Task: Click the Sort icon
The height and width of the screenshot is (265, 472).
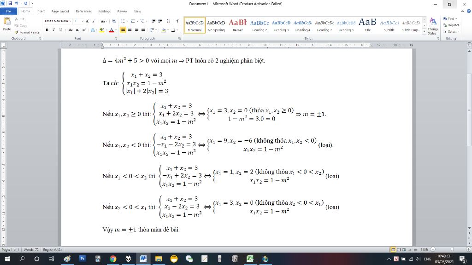Action: tap(169, 21)
